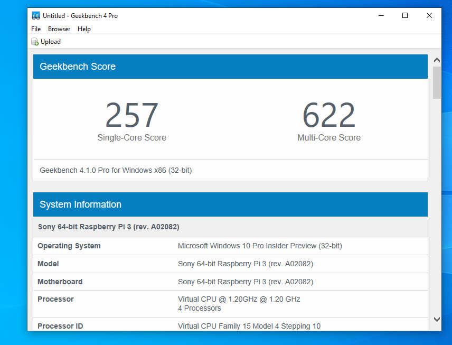The width and height of the screenshot is (452, 345).
Task: Click the Geekbench 4.1.0 Pro version text
Action: [116, 170]
